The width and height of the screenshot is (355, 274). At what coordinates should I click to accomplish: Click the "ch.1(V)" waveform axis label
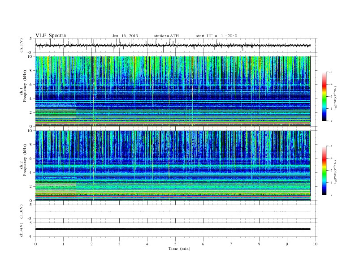tap(22, 45)
